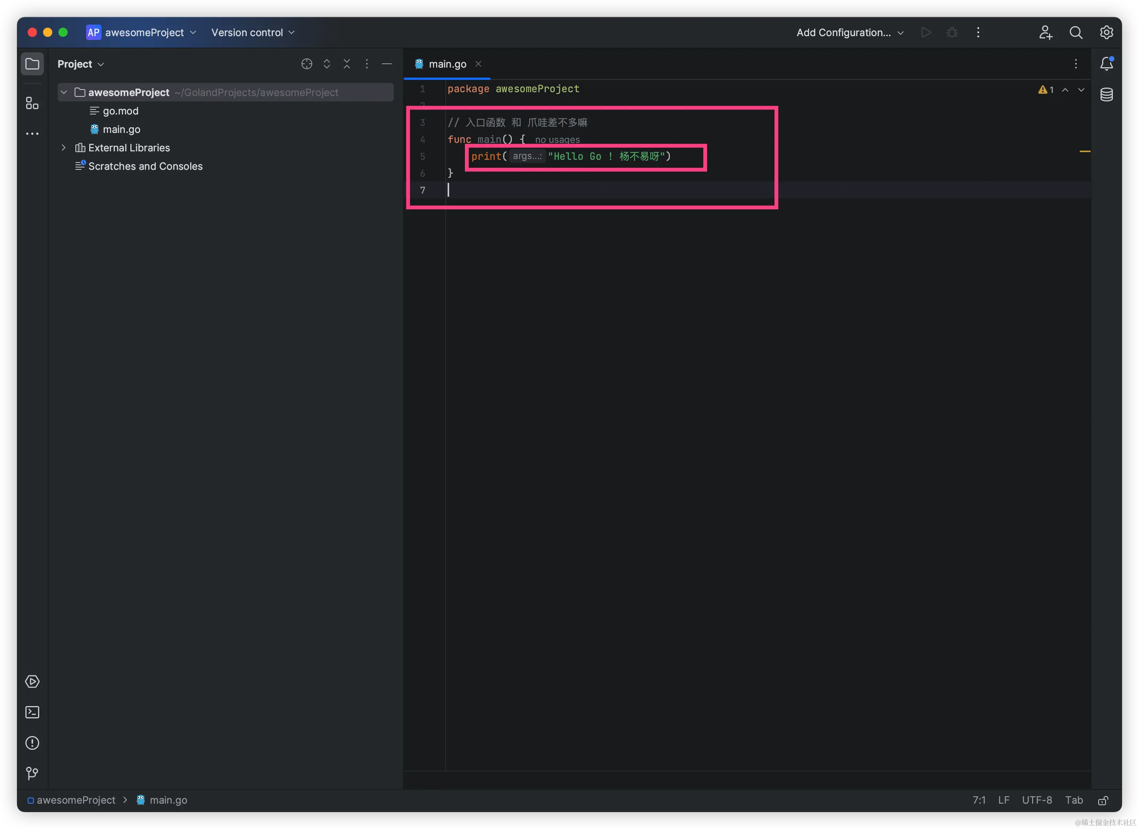Show notifications bell panel
This screenshot has height=829, width=1139.
click(x=1106, y=64)
